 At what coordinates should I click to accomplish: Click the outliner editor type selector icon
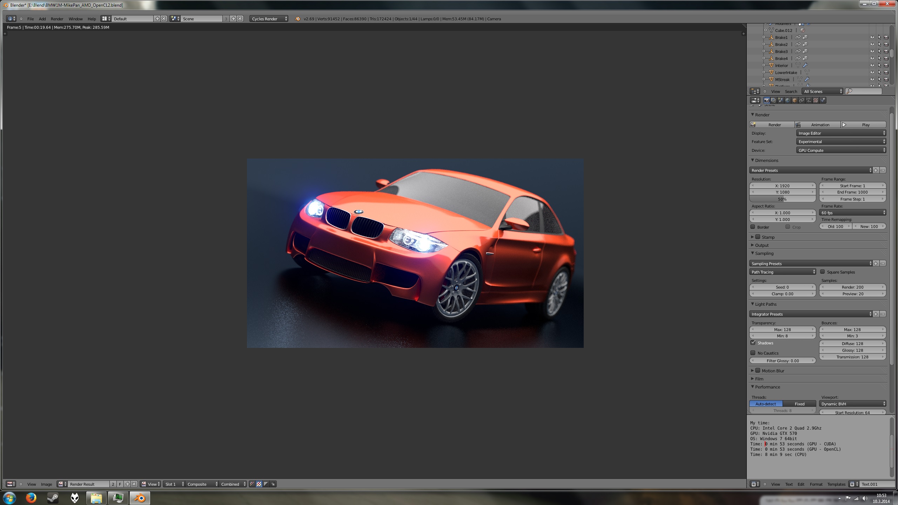[755, 91]
